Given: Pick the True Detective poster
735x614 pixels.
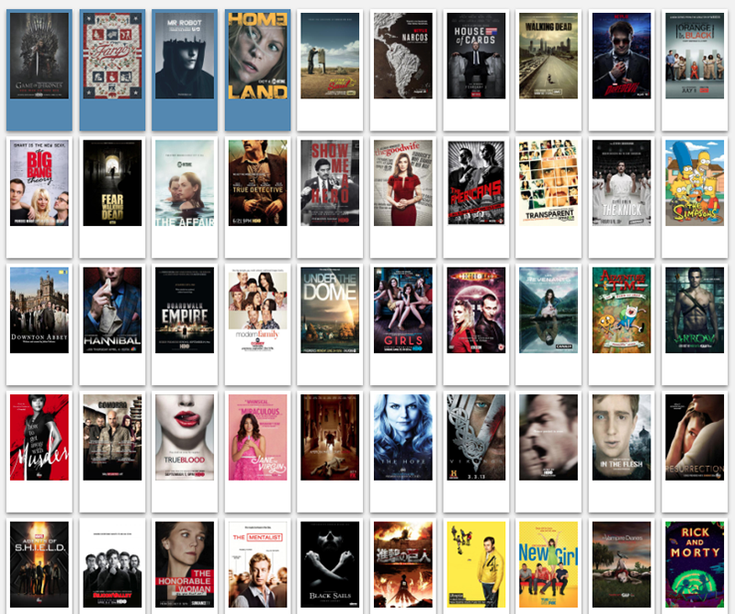Looking at the screenshot, I should coord(258,183).
